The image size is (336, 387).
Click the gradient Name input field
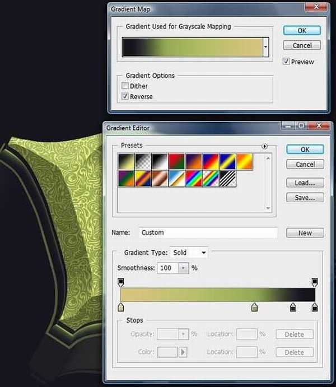pos(207,232)
